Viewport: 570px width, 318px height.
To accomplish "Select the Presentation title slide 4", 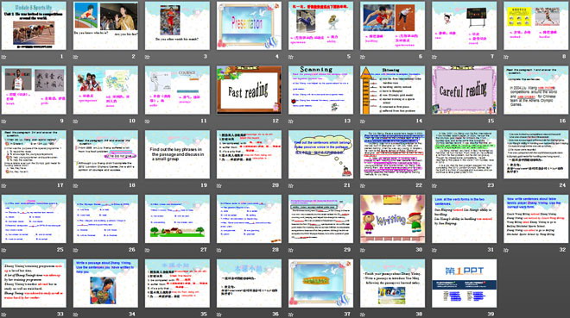I will pos(249,26).
